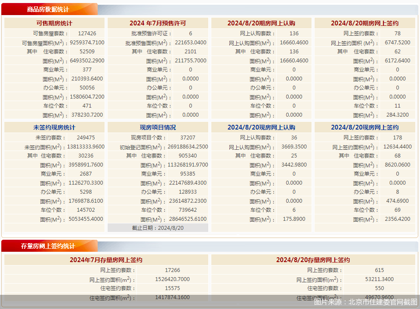This screenshot has width=420, height=309.
Task: Click the value 6172.6400
Action: tap(398, 61)
